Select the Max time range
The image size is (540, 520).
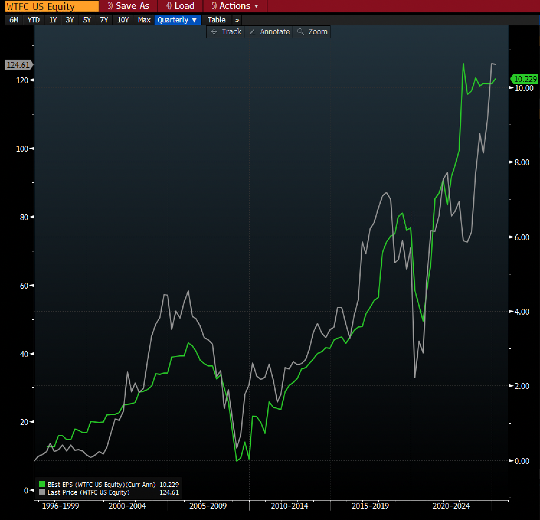144,20
